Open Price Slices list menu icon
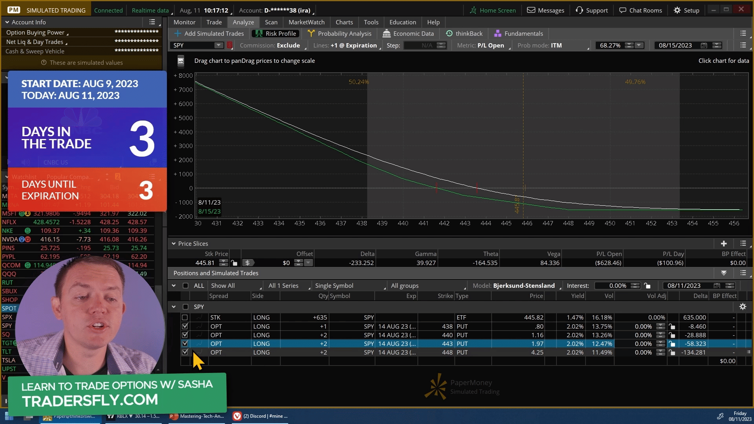 tap(743, 243)
